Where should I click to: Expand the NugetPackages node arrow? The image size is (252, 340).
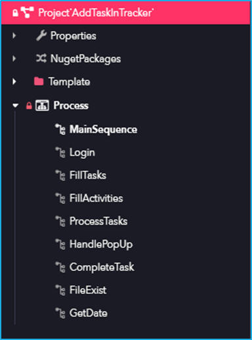pos(14,58)
